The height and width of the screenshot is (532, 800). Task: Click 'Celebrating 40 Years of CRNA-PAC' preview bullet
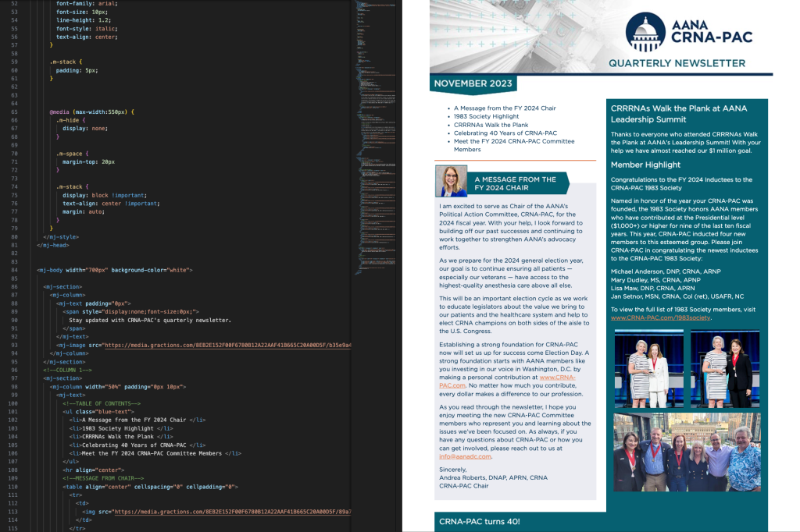click(505, 133)
